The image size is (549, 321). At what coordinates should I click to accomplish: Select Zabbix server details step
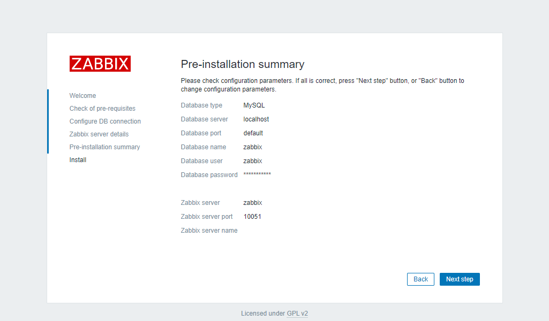point(99,134)
